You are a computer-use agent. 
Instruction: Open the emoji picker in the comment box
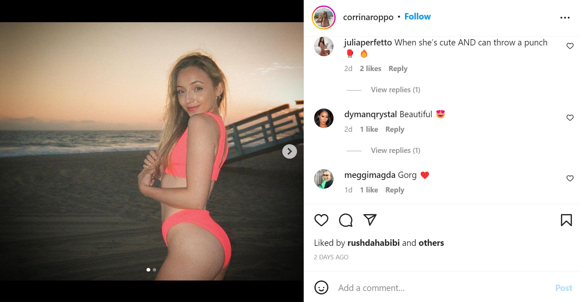click(x=322, y=287)
